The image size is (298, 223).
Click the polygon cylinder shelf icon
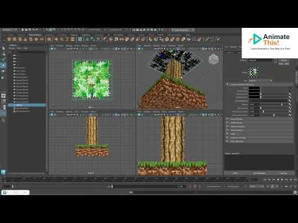pos(20,39)
